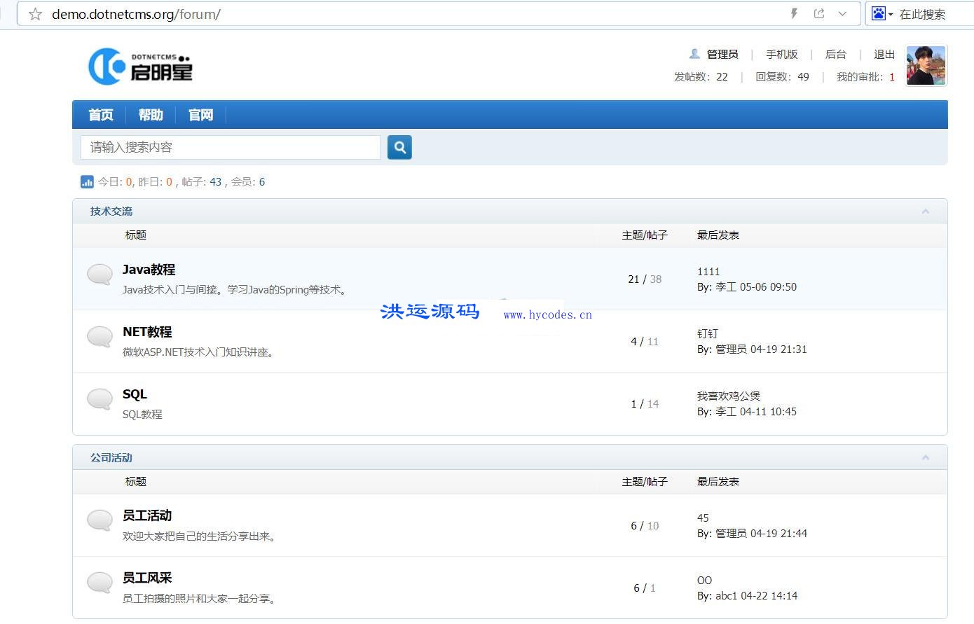The image size is (974, 624).
Task: Open the 技术交流 category heading
Action: [111, 211]
